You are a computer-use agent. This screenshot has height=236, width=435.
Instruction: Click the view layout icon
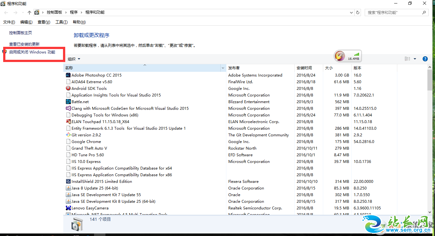point(407,59)
